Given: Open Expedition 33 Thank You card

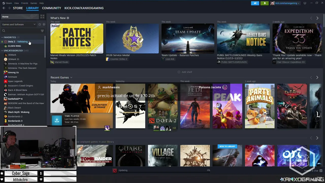Looking at the screenshot, I should [x=297, y=38].
